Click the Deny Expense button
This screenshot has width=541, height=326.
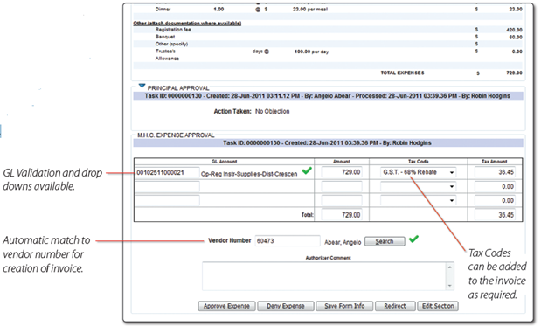pyautogui.click(x=286, y=306)
